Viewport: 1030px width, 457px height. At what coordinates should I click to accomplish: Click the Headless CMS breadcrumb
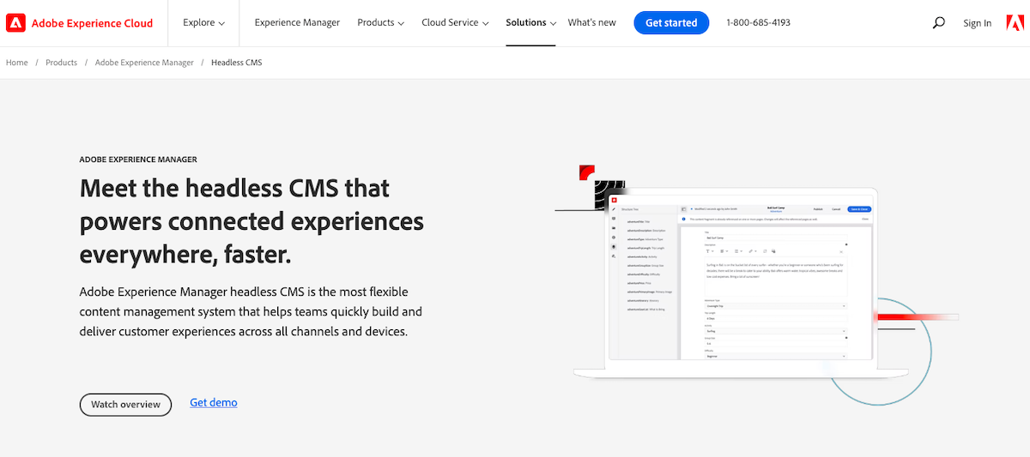(x=236, y=63)
